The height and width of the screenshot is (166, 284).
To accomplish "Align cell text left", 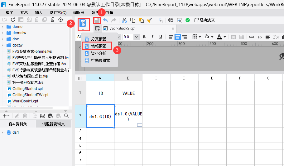I will pos(171,37).
